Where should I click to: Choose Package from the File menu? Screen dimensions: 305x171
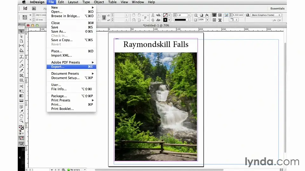71,96
